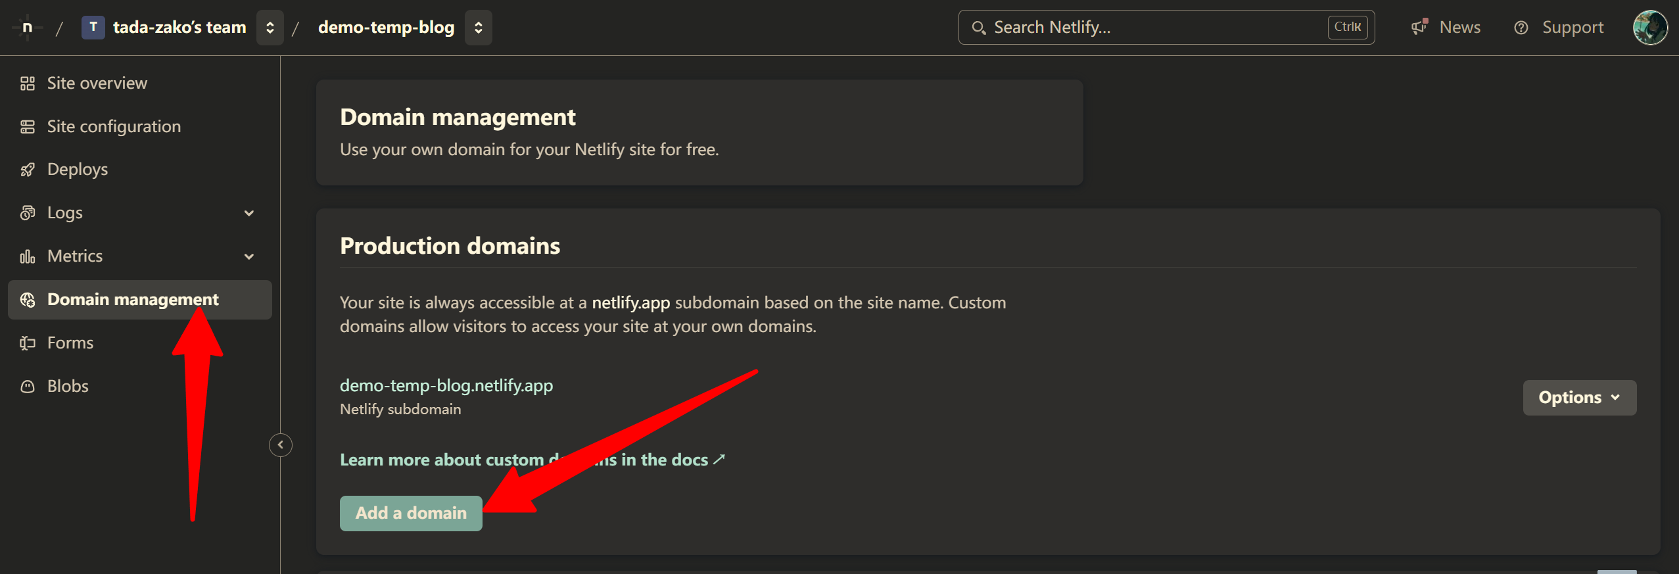
Task: Open demo-temp-blog.netlify.app link
Action: click(446, 385)
